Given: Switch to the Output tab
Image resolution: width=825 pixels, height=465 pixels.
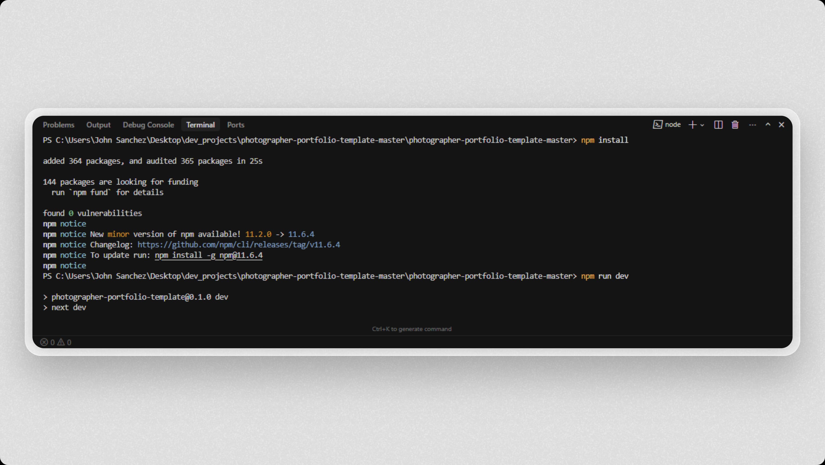Looking at the screenshot, I should 98,125.
